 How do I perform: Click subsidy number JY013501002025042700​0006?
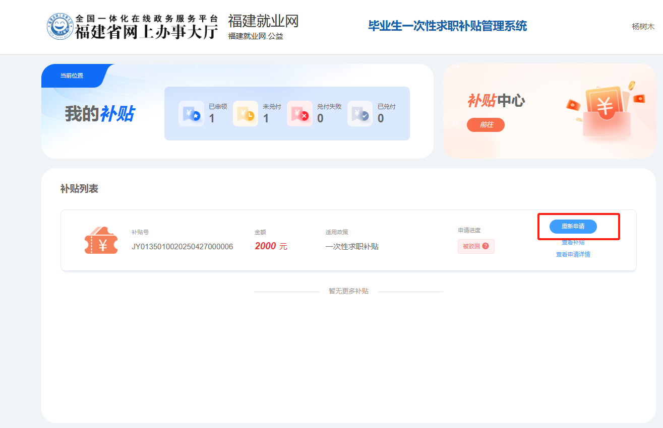(182, 247)
